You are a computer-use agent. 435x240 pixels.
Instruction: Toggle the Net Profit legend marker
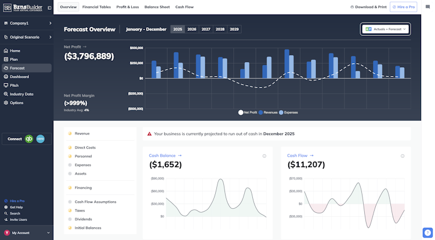point(241,112)
